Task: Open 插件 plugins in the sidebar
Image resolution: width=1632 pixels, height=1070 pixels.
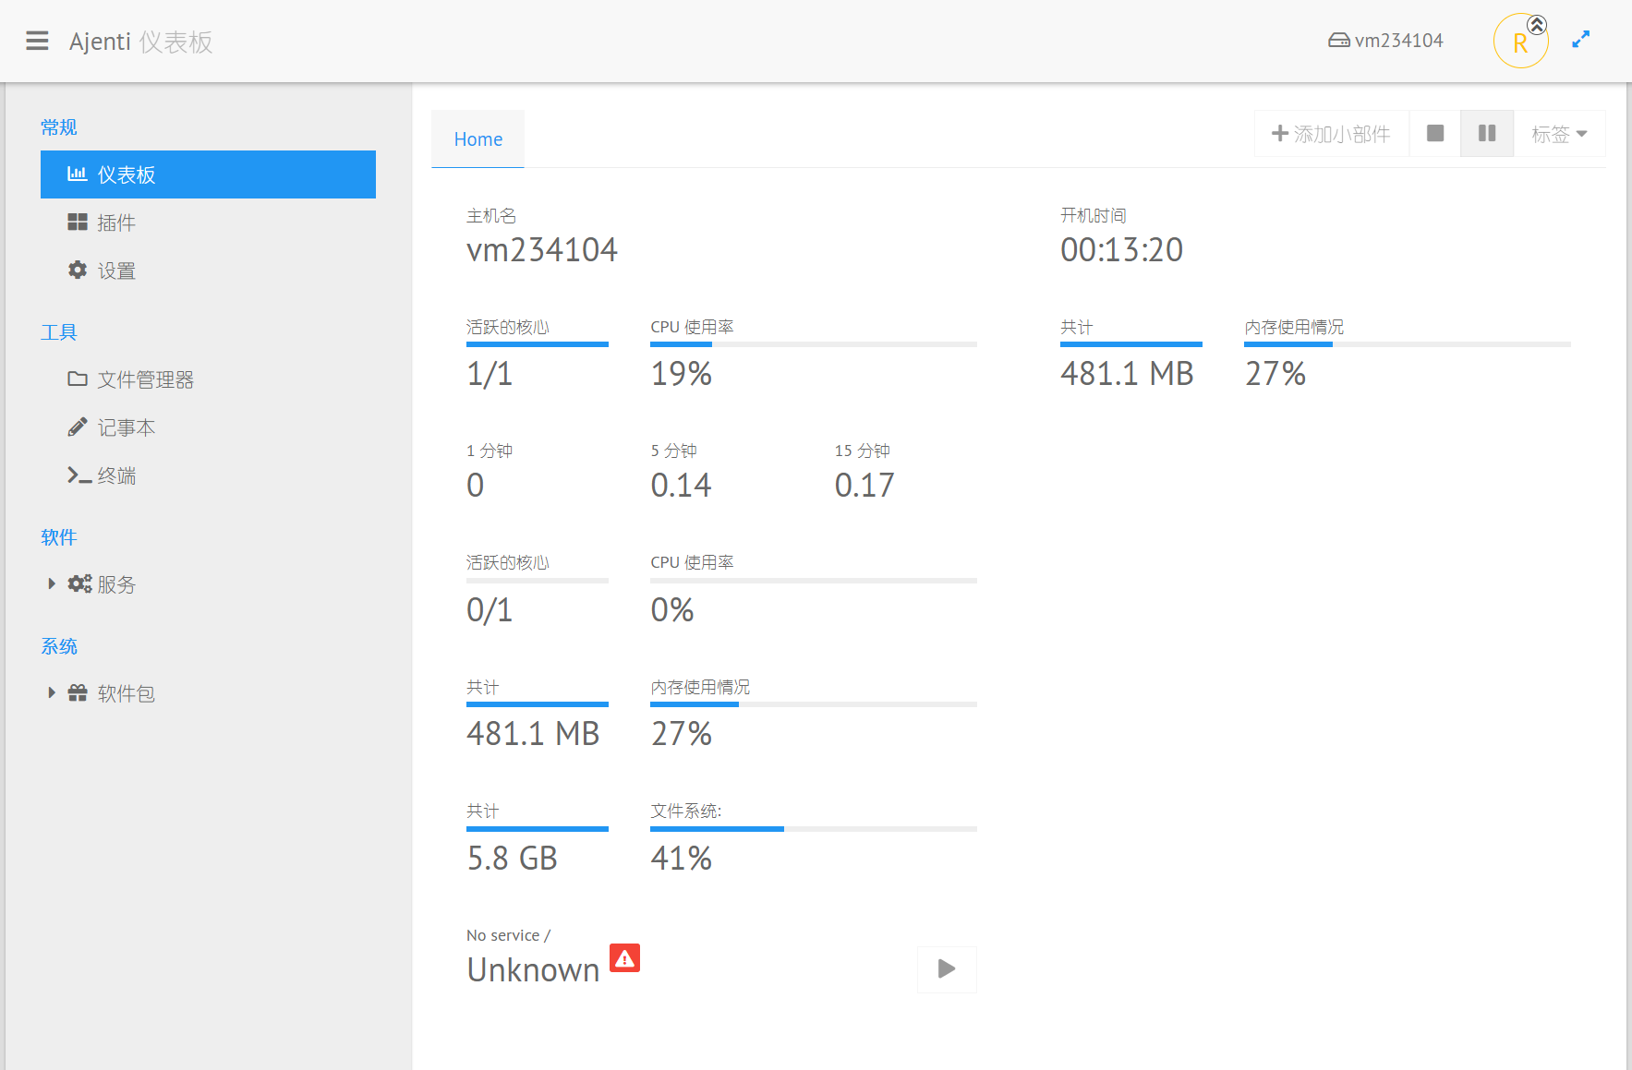Action: (115, 222)
